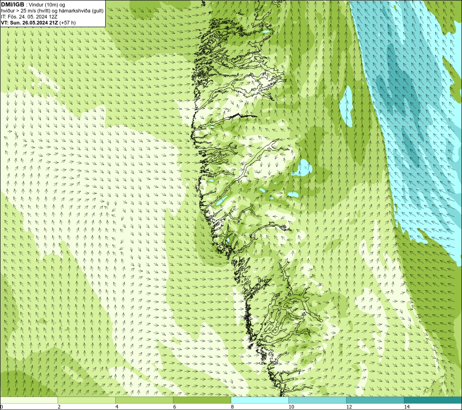Click the legend scale label '8'

[x=232, y=407]
